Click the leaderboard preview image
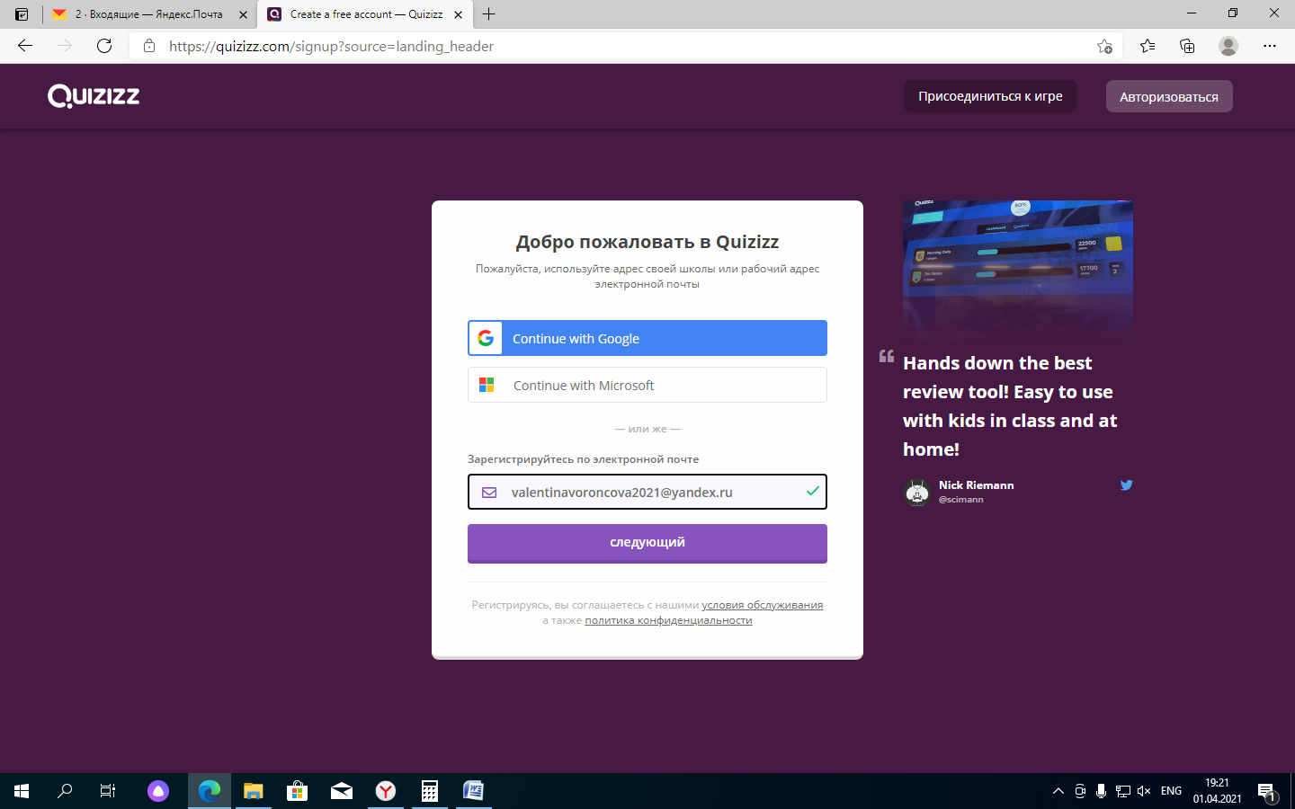1295x809 pixels. point(1018,269)
